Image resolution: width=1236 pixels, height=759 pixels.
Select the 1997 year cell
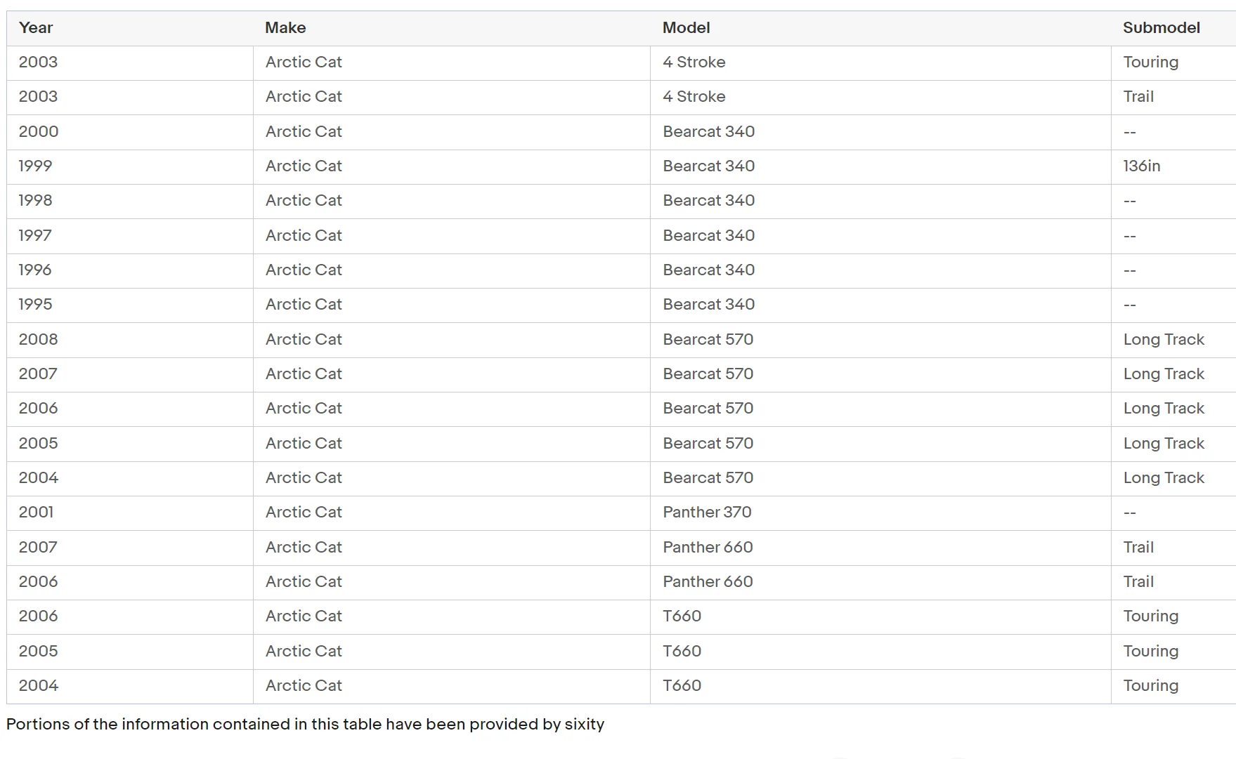(35, 236)
